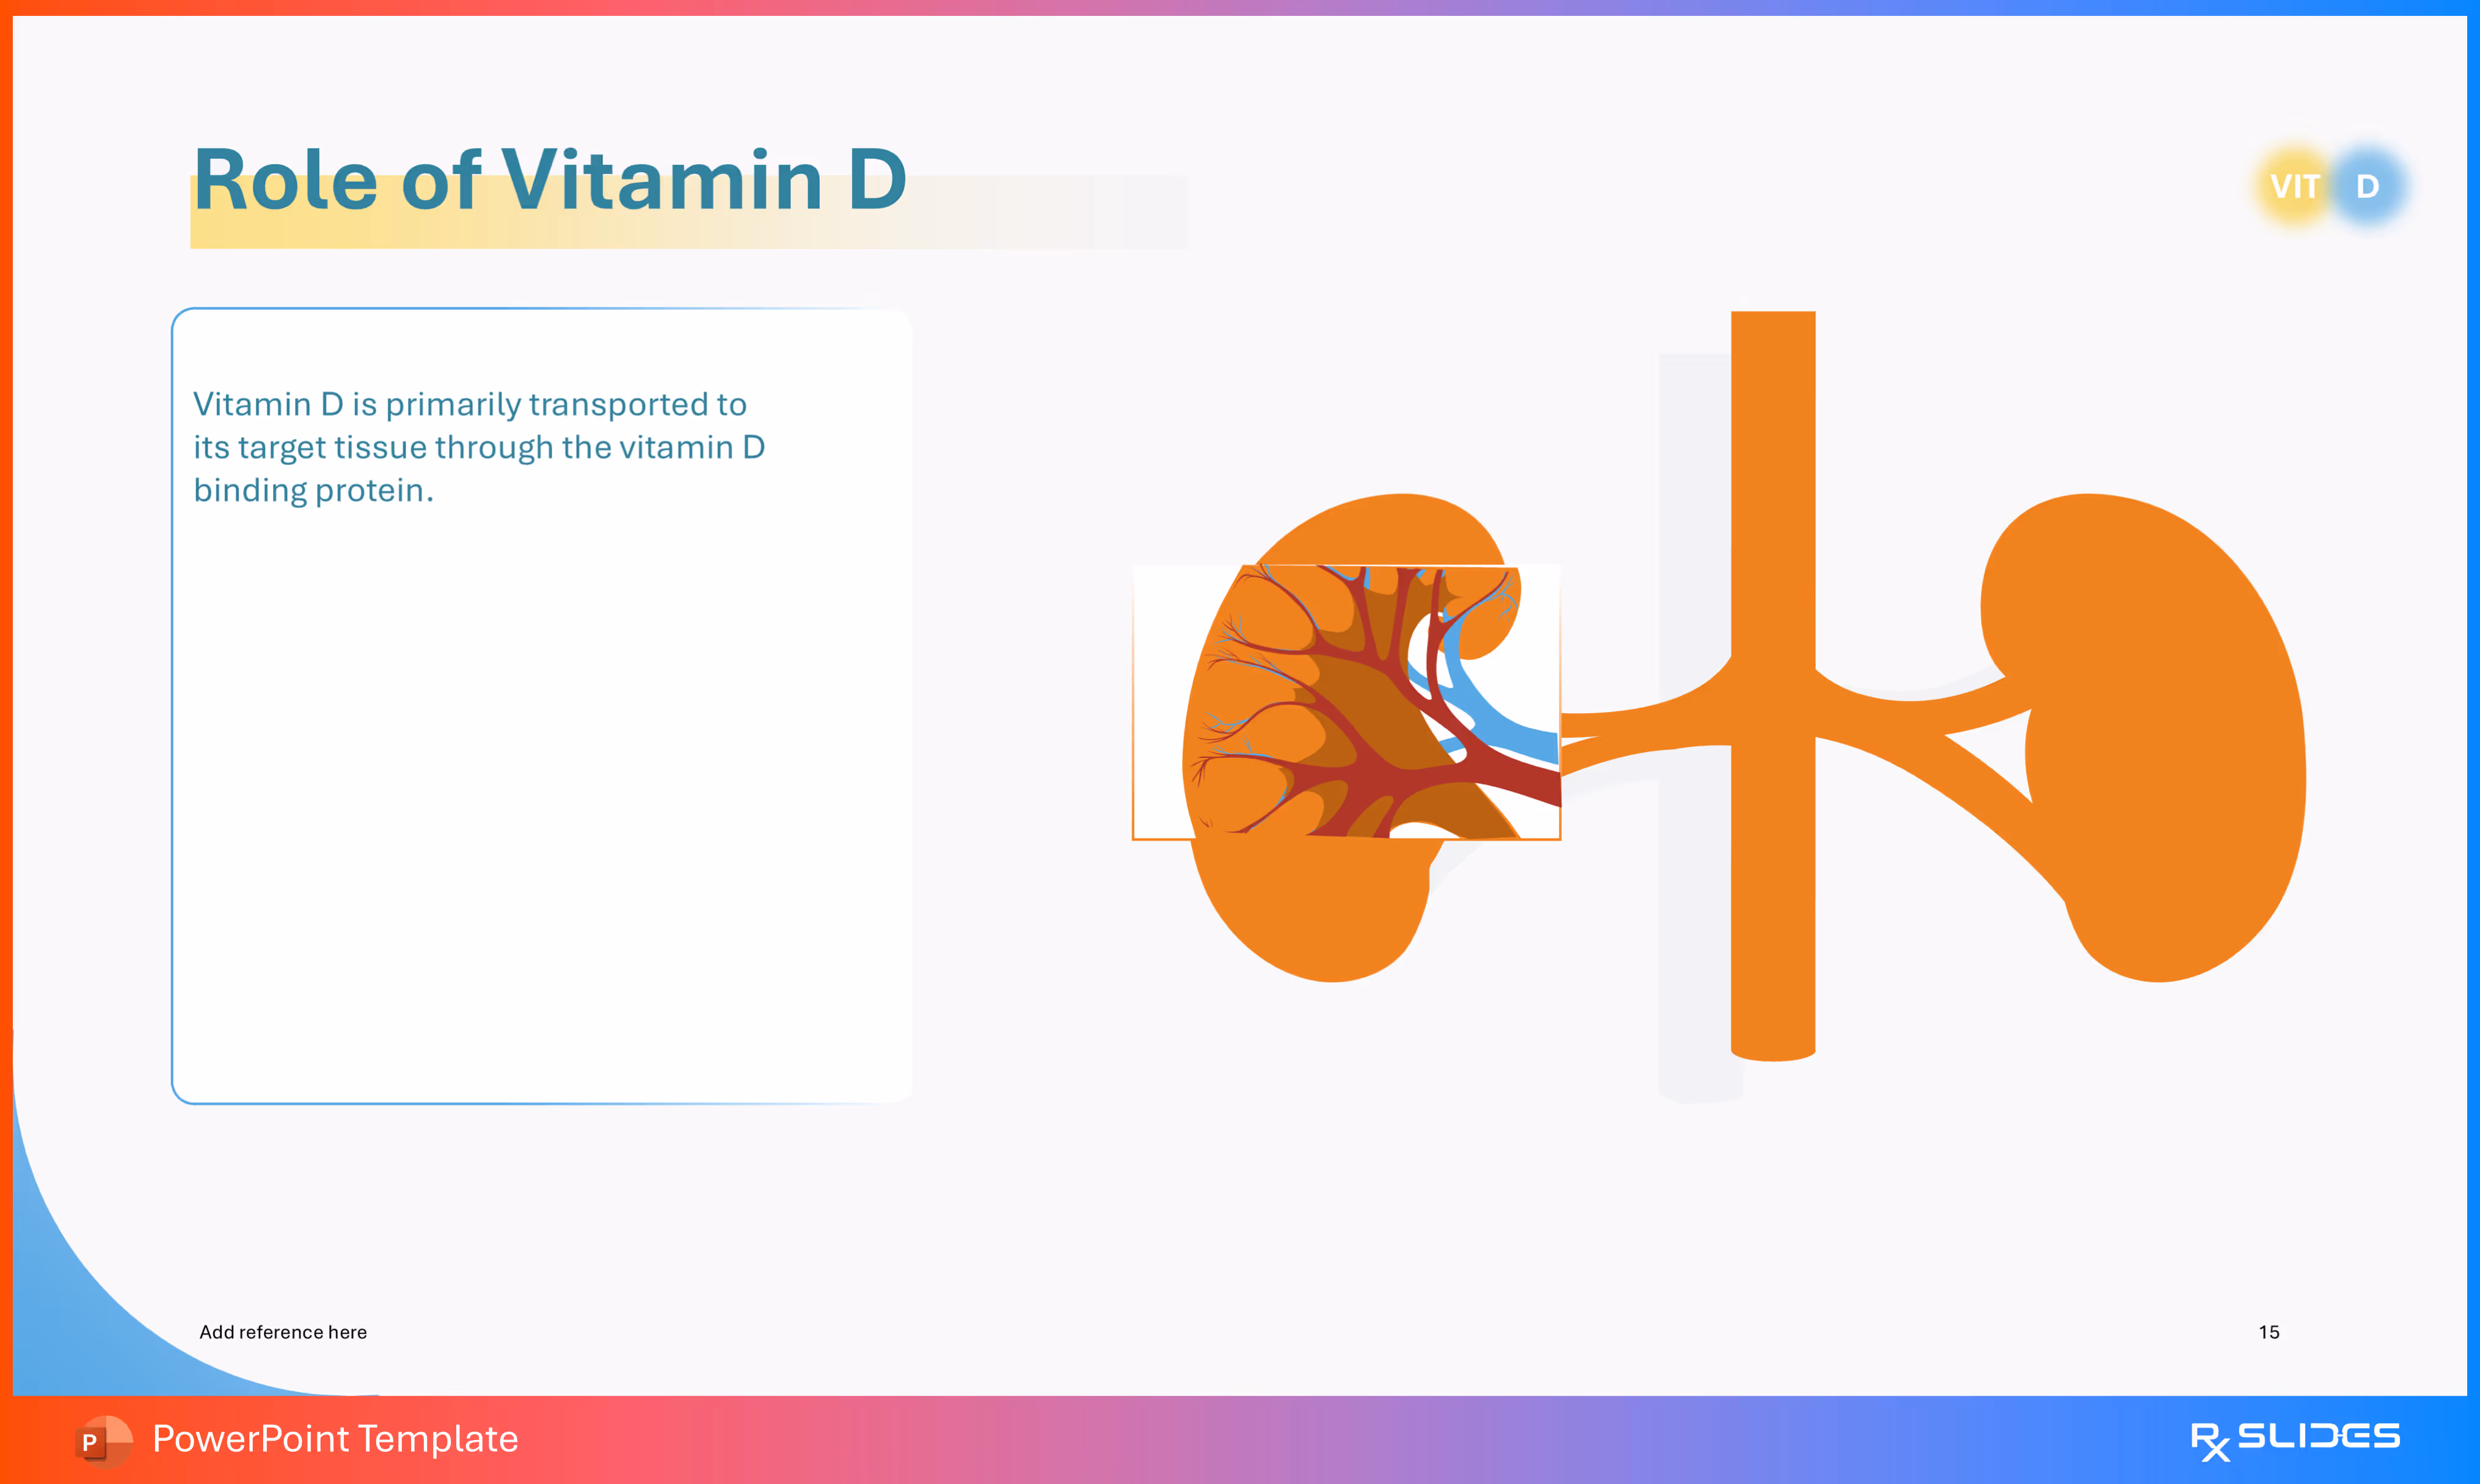Image resolution: width=2480 pixels, height=1484 pixels.
Task: Click the RxSlides logo
Action: pos(2294,1440)
